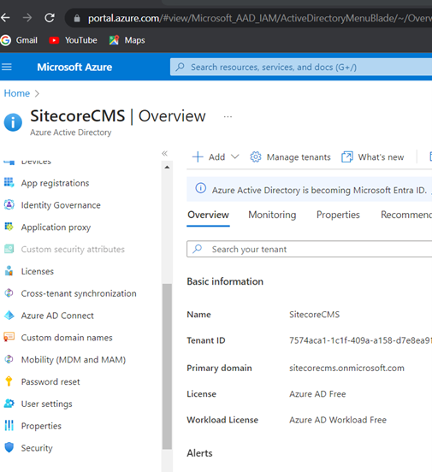Click the Custom security attributes icon
The image size is (432, 472).
(x=9, y=249)
